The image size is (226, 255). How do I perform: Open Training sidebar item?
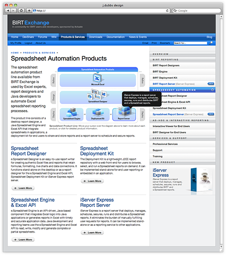[x=182, y=156]
